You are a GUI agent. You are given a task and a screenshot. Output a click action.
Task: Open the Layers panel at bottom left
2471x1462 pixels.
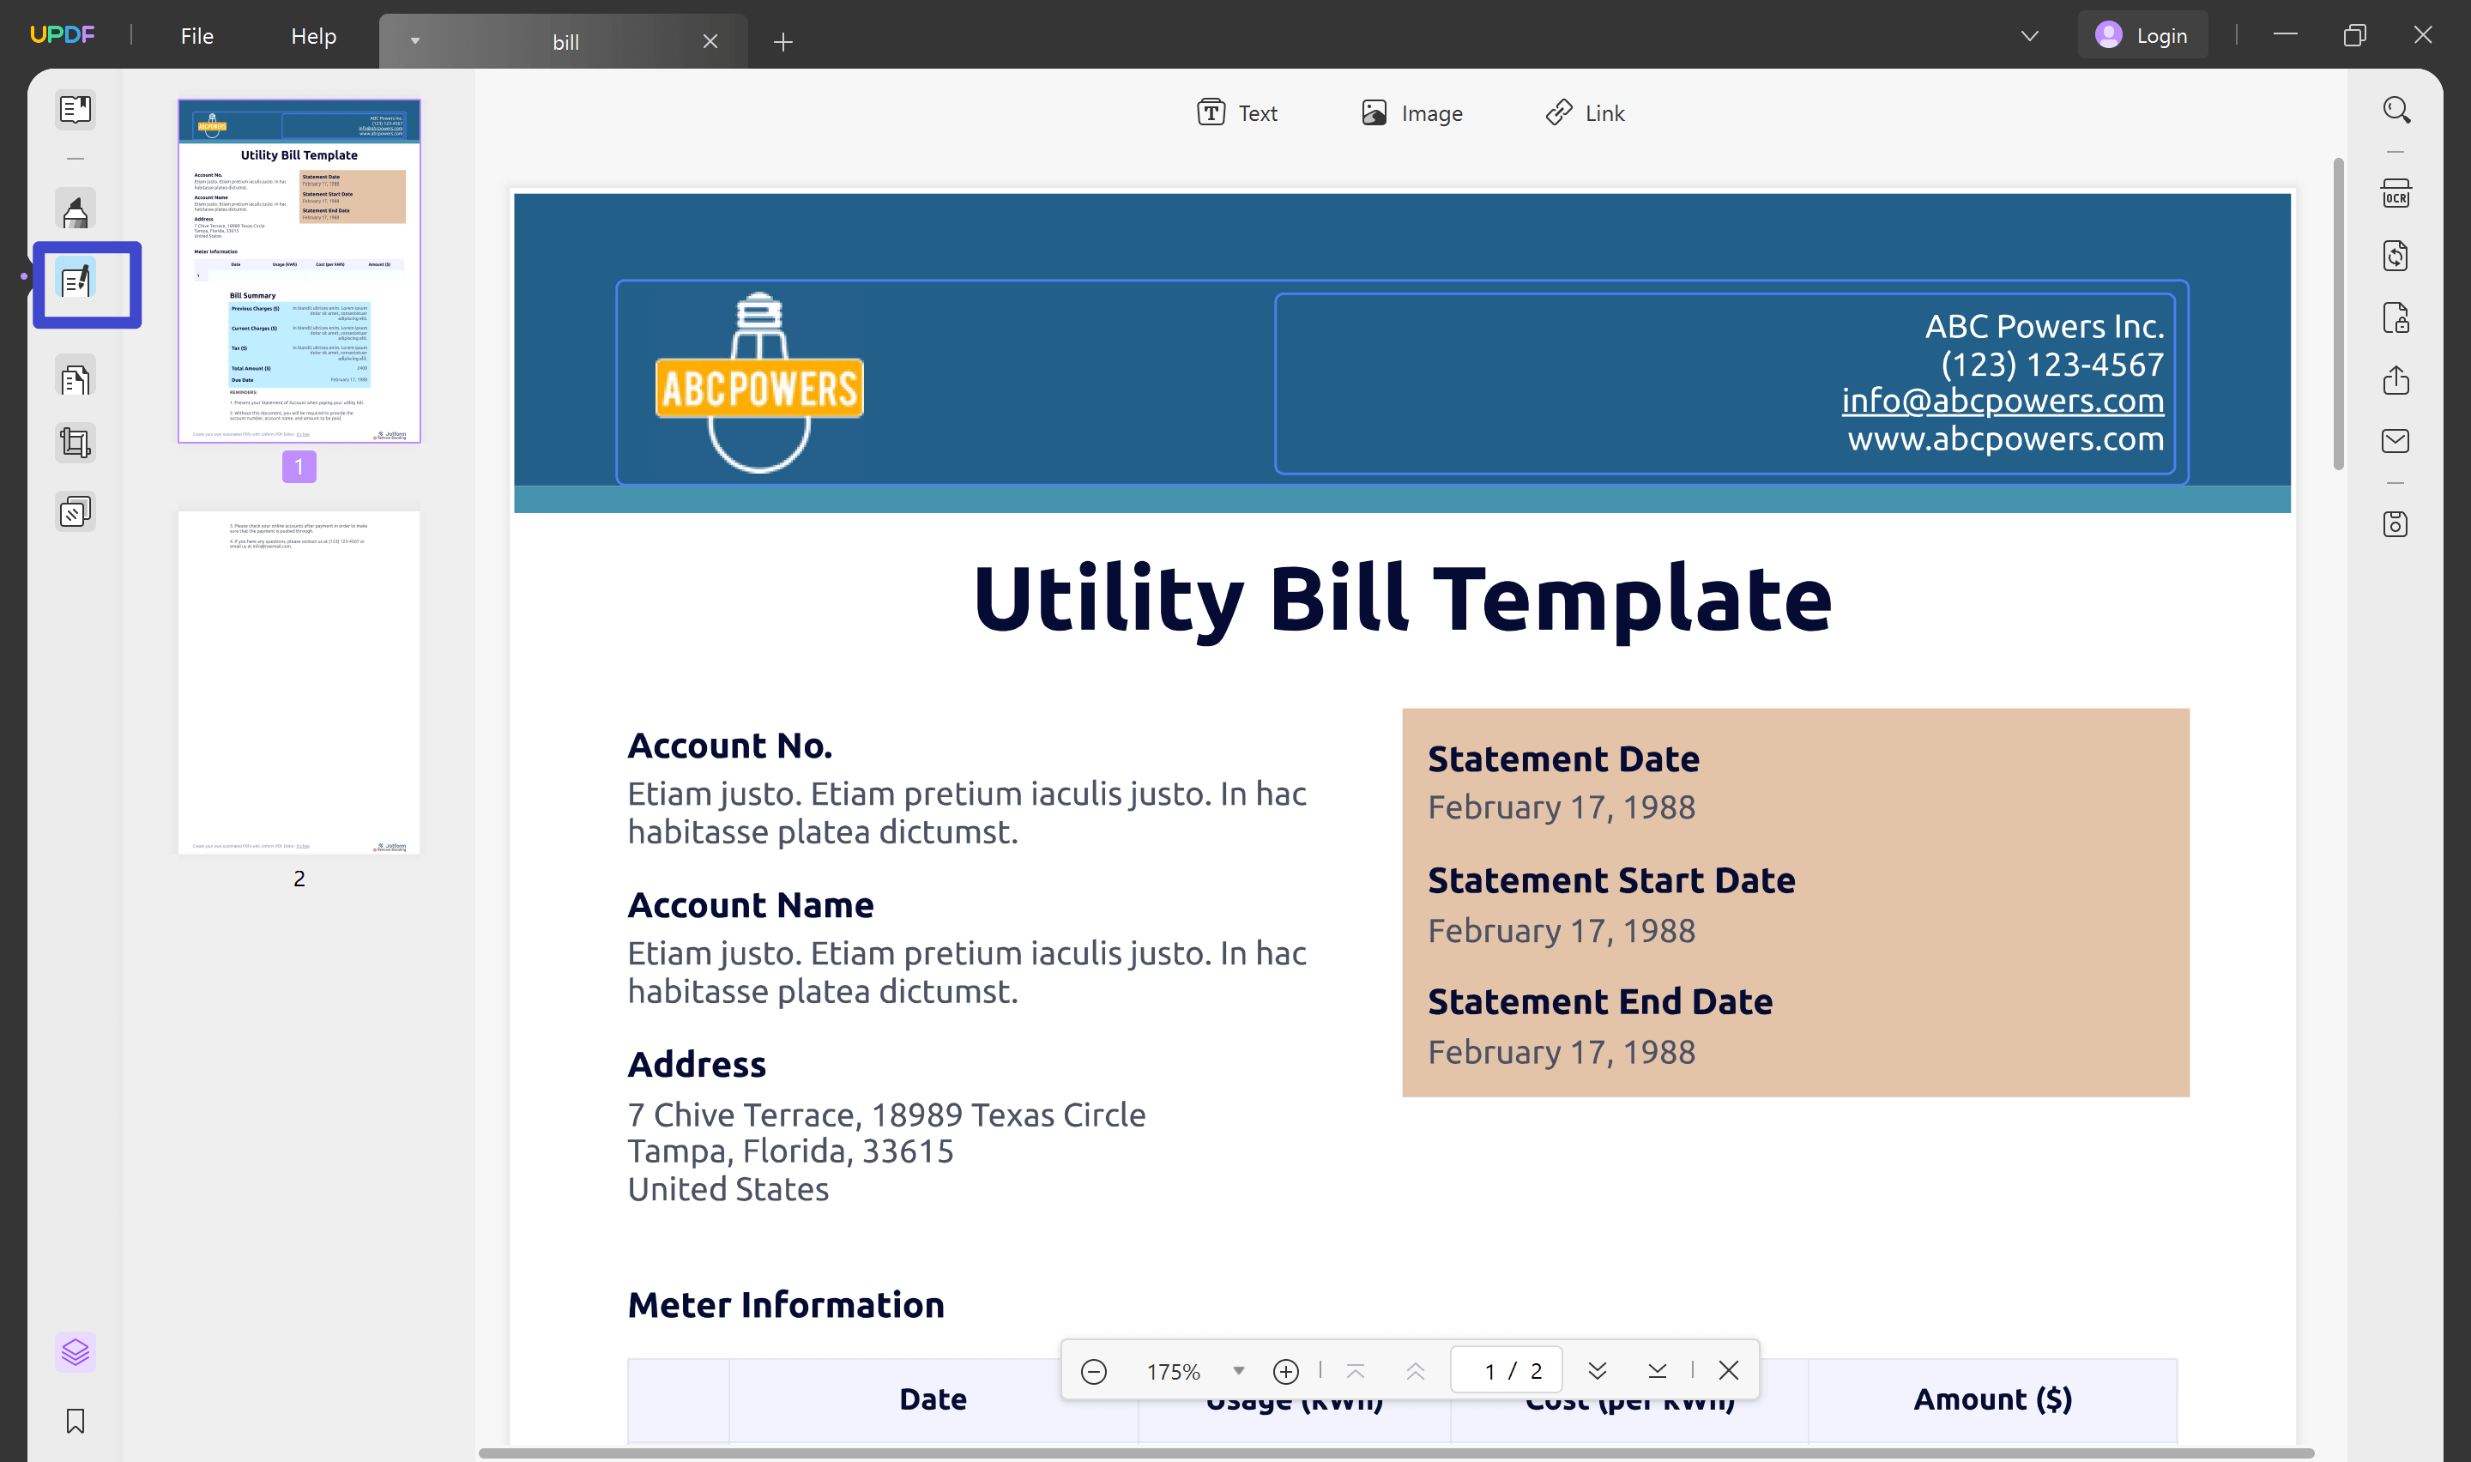click(x=76, y=1350)
